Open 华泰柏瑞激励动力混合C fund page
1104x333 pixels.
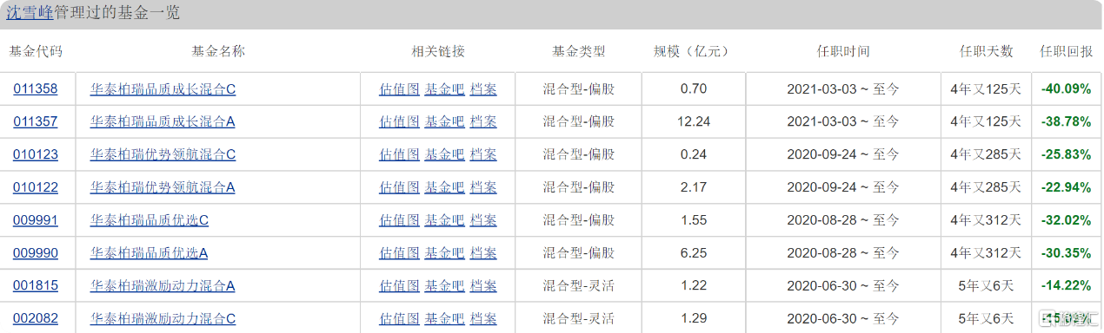click(163, 319)
